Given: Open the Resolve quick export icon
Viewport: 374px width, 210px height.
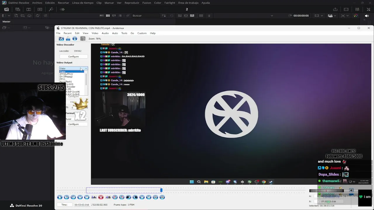Looking at the screenshot, I should pyautogui.click(x=335, y=9).
